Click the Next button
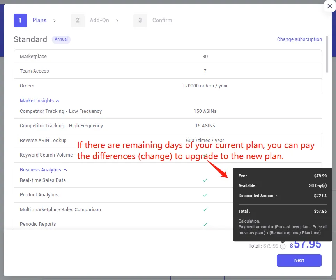 pyautogui.click(x=299, y=260)
